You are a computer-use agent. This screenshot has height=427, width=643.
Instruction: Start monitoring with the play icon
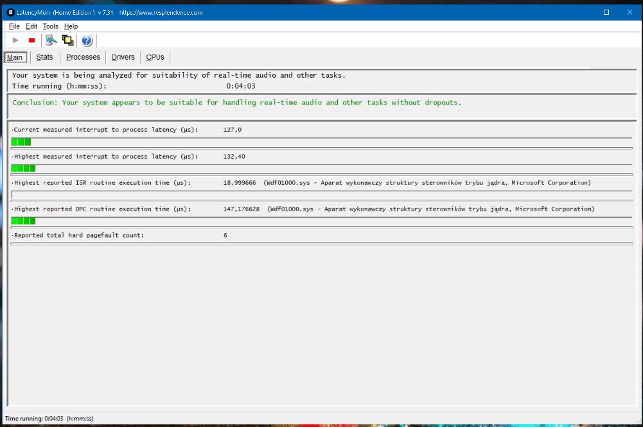pyautogui.click(x=15, y=40)
